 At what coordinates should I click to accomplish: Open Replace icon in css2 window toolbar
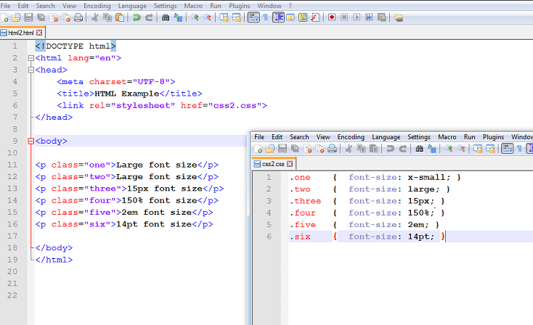click(x=432, y=149)
